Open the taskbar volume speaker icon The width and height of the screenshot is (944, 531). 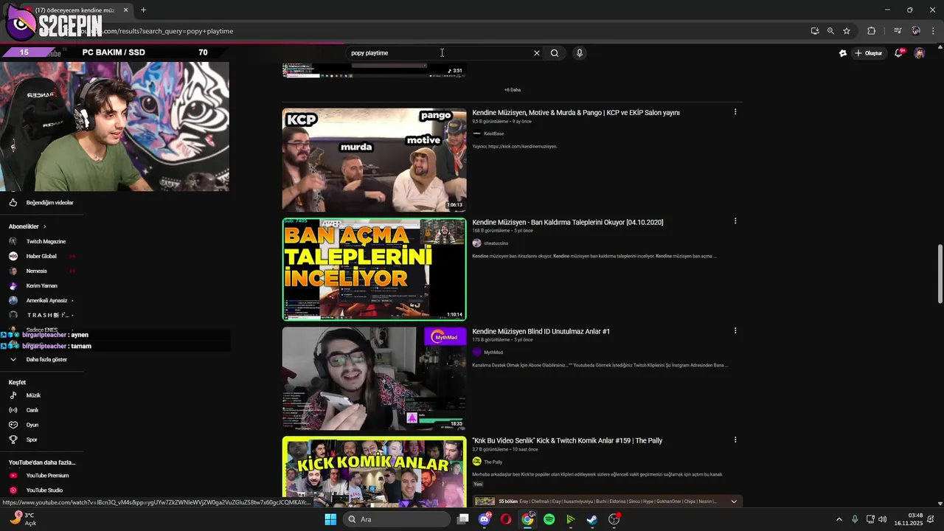point(883,519)
